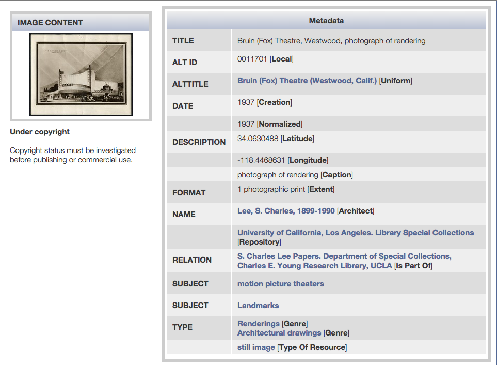Follow the Bruin (Fox) Theatre (Westwood, Calif.) link

(x=307, y=81)
